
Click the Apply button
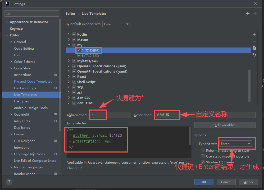[x=248, y=182]
